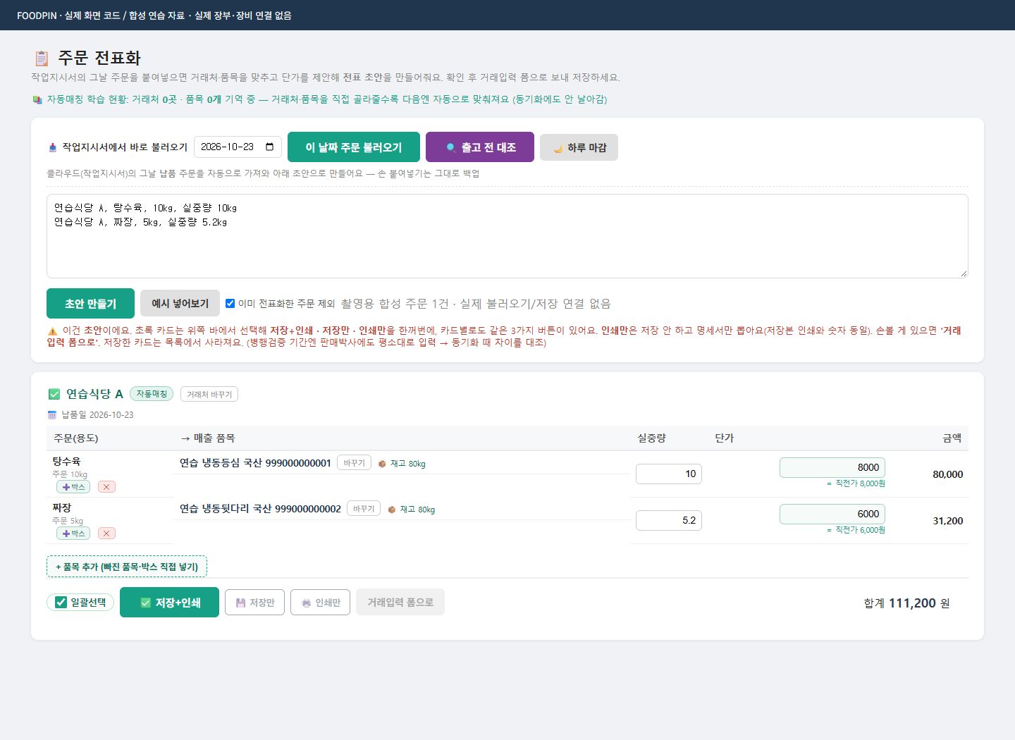Click 직전가 8,000원 hint
The width and height of the screenshot is (1015, 740).
(x=856, y=483)
